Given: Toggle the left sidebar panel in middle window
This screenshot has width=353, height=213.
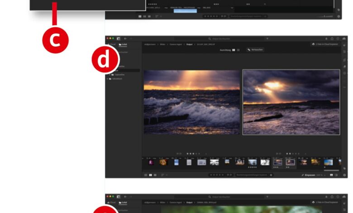Looking at the screenshot, I should [119, 39].
